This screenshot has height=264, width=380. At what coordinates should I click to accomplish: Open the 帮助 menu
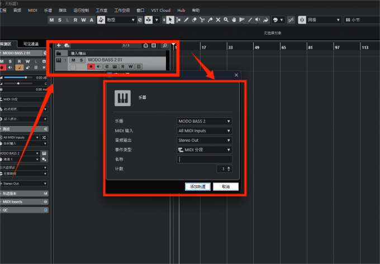point(196,10)
